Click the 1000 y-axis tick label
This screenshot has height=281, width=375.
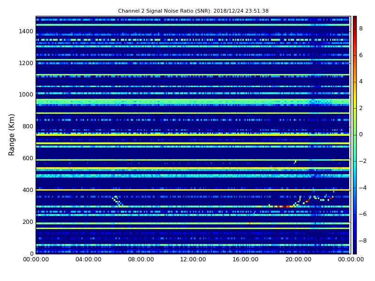point(26,95)
